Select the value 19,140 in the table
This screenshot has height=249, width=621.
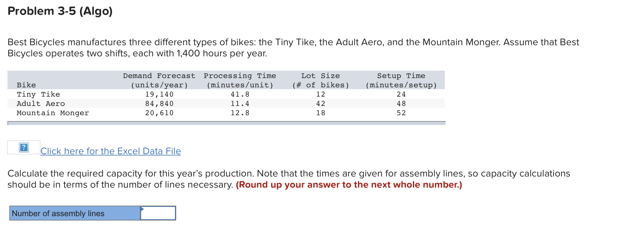[x=159, y=94]
